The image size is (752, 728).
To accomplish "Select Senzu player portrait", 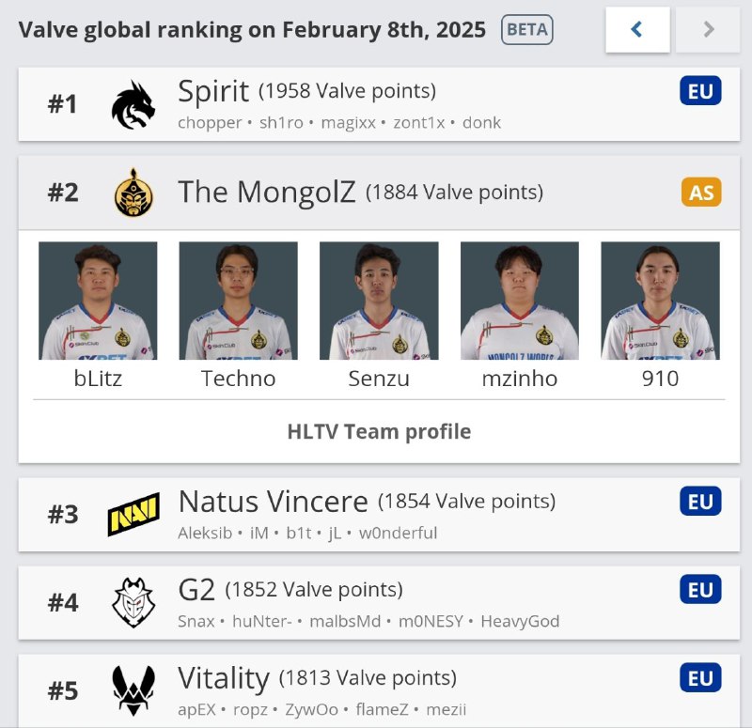I will point(379,301).
